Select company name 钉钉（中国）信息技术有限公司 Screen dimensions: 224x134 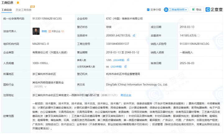[x=124, y=19]
